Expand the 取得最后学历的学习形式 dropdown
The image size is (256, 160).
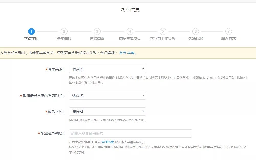pyautogui.click(x=107, y=96)
